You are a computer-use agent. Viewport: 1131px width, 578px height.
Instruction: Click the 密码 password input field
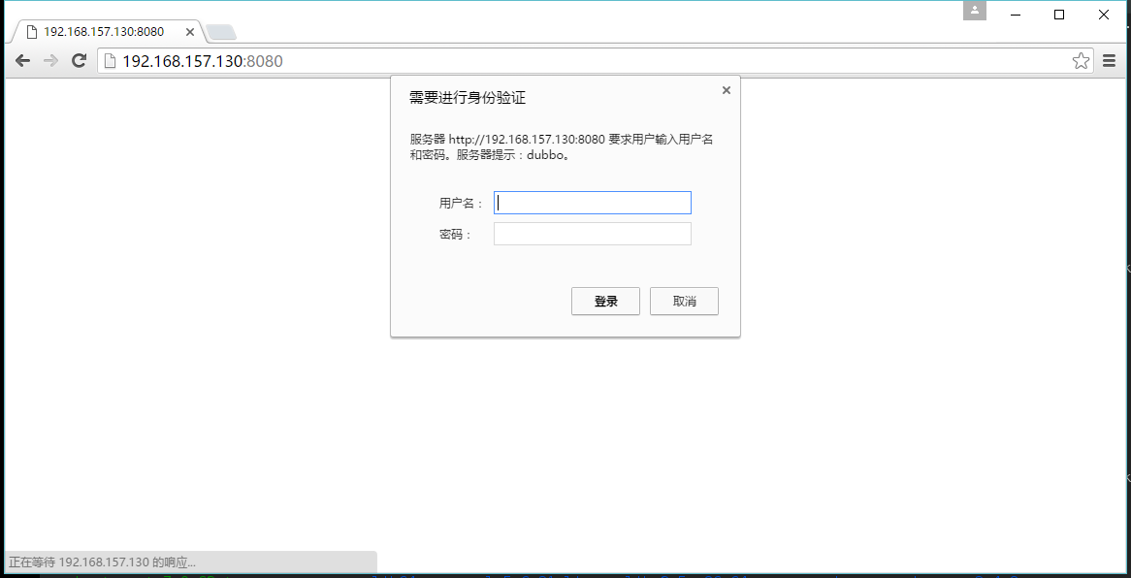coord(592,233)
